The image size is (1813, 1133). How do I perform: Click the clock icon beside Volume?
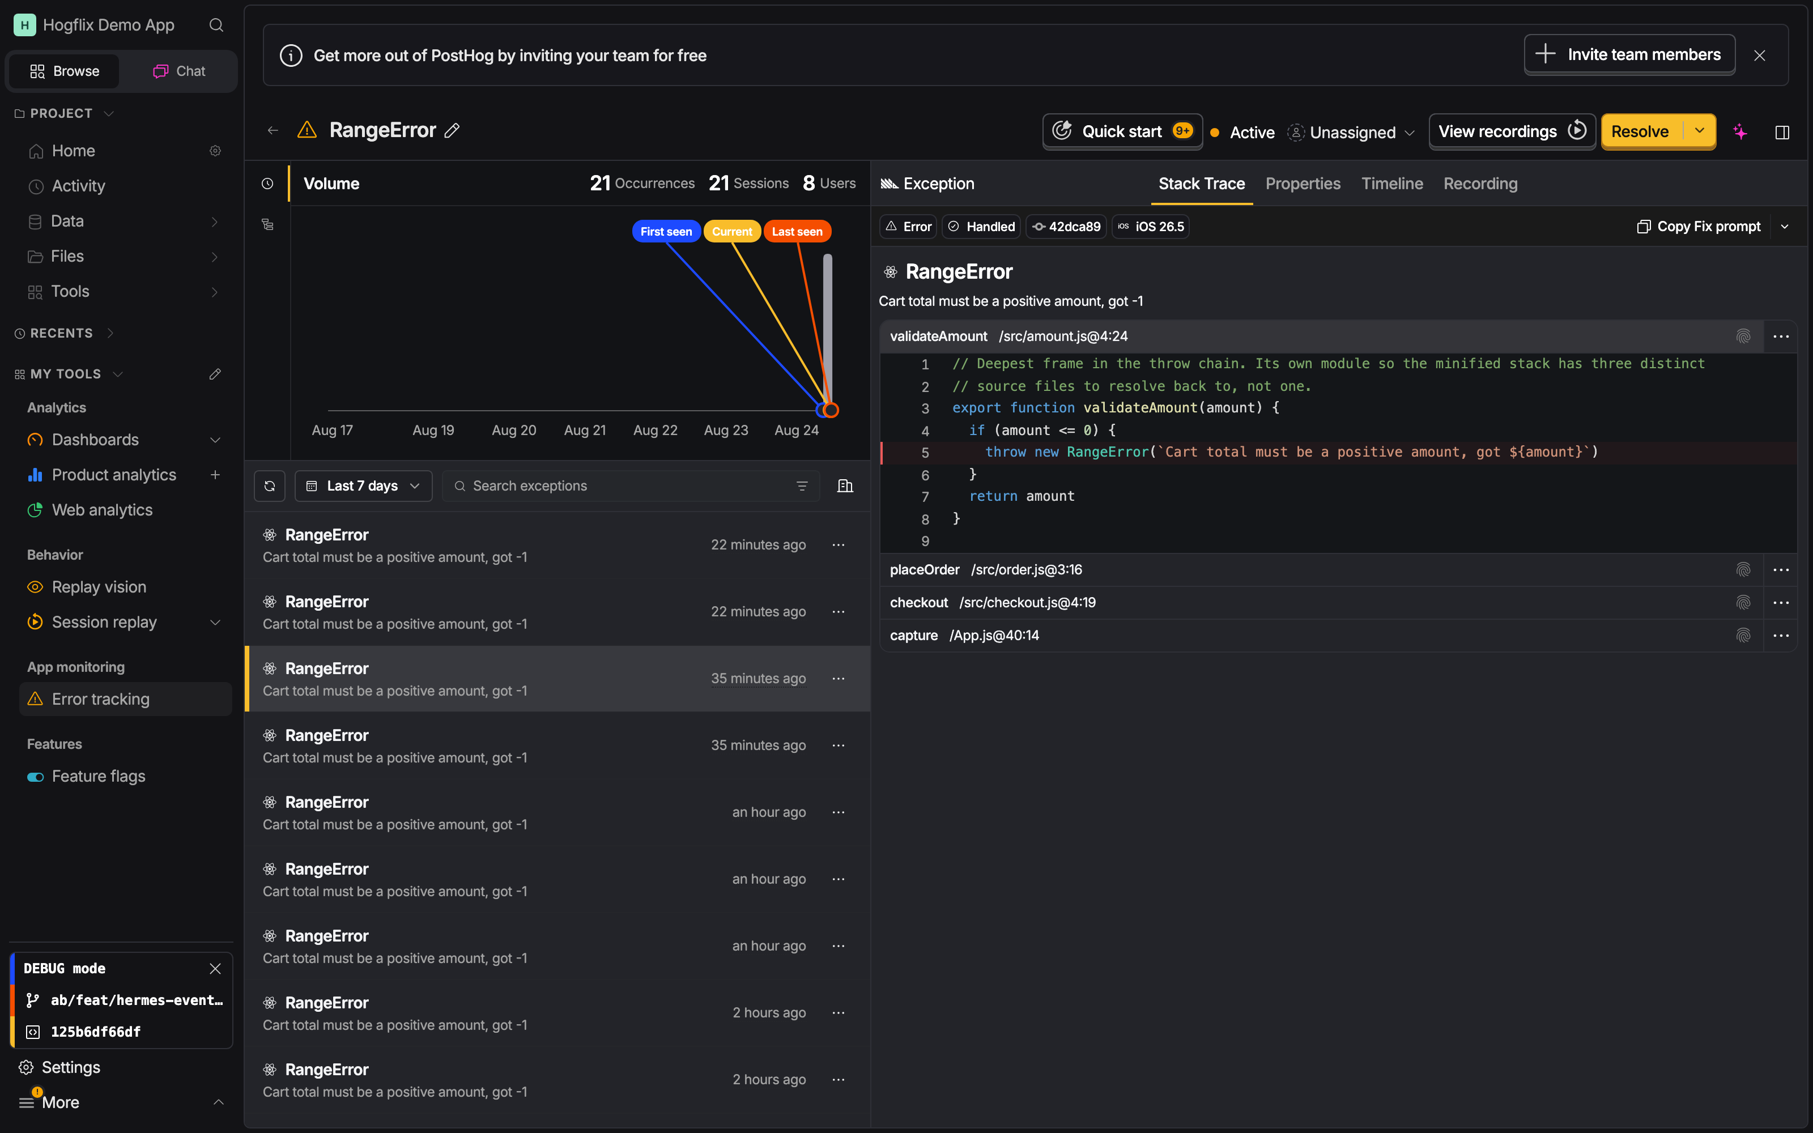(267, 184)
